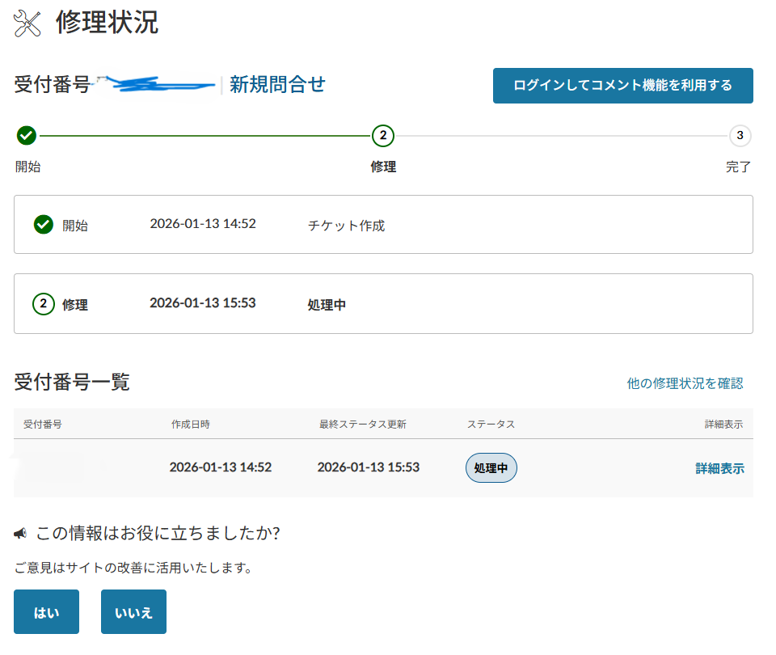Viewport: 776px width, 655px height.
Task: Click green check icon in 開始 row
Action: 44,225
